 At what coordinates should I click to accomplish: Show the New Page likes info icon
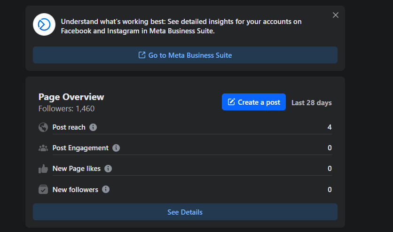(108, 169)
